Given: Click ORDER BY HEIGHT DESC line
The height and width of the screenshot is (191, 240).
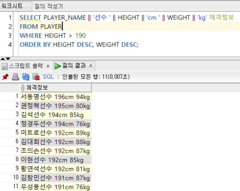Looking at the screenshot, I should coord(79,45).
